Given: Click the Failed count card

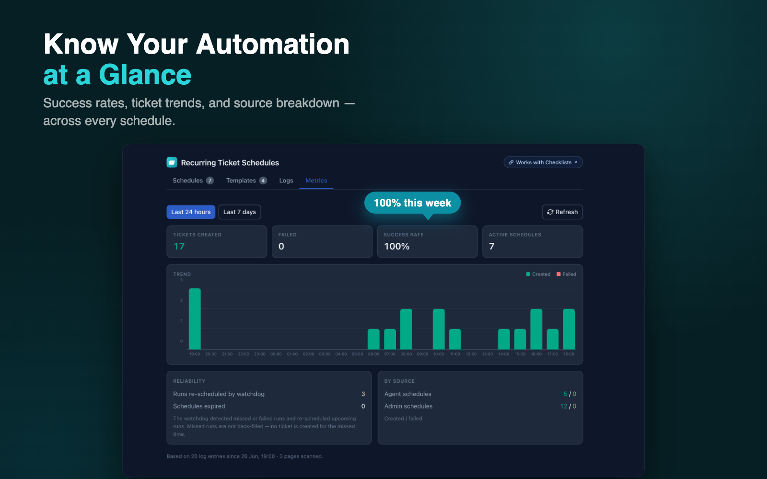Looking at the screenshot, I should pos(322,241).
